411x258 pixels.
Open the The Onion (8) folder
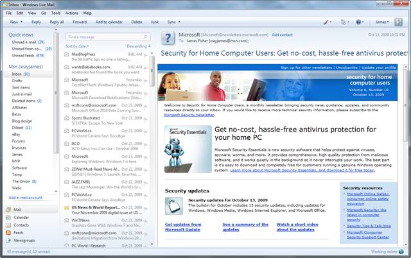[24, 181]
